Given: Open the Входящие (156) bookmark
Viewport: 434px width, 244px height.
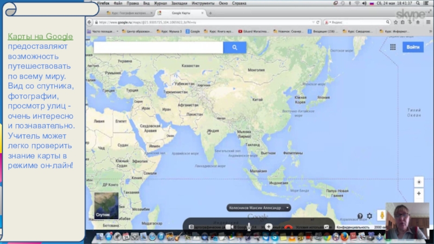Looking at the screenshot, I should point(323,31).
